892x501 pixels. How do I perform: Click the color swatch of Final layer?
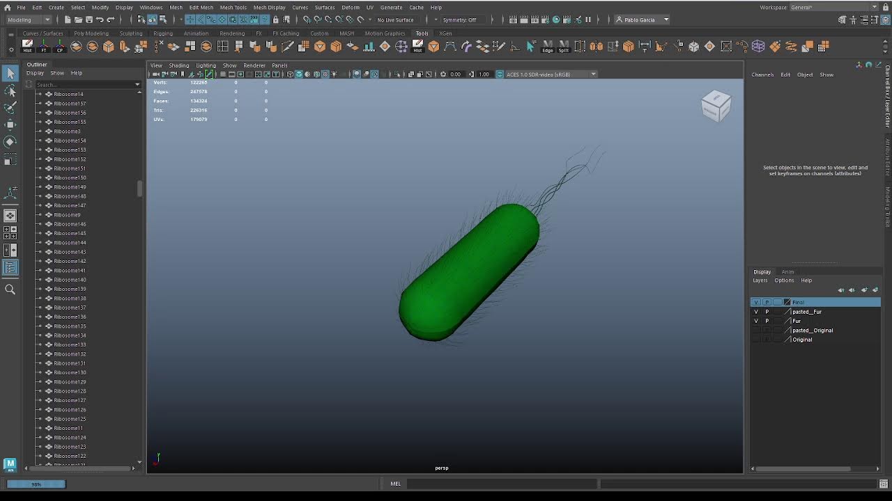[787, 303]
